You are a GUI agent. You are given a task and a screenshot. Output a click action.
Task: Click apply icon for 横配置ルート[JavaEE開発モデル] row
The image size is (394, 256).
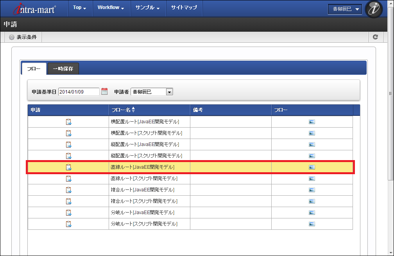click(68, 122)
